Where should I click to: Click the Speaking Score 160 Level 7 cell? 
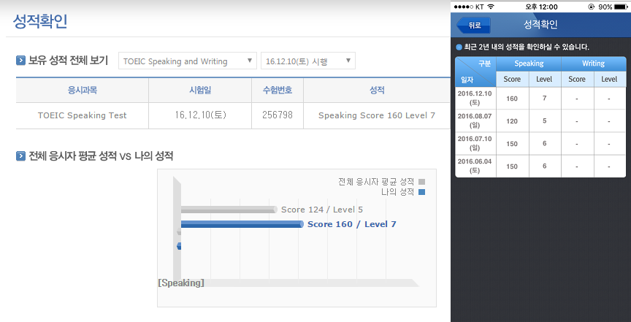(377, 115)
